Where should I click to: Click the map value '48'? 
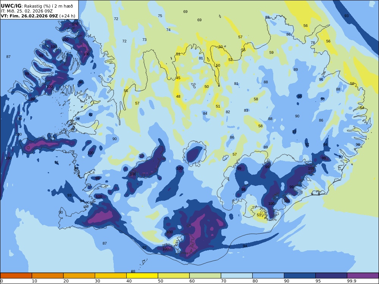[178, 96]
